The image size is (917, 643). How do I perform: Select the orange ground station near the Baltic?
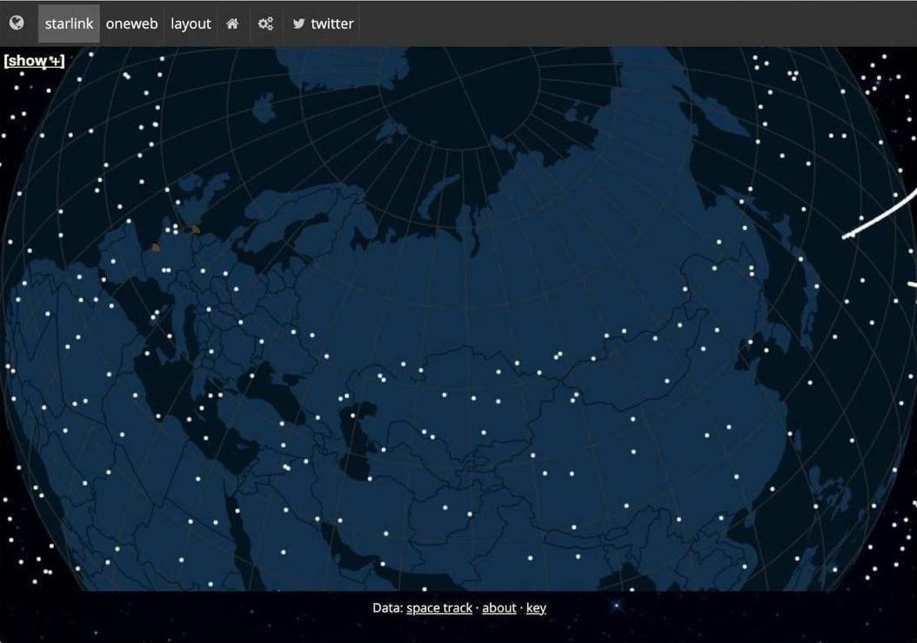point(196,230)
